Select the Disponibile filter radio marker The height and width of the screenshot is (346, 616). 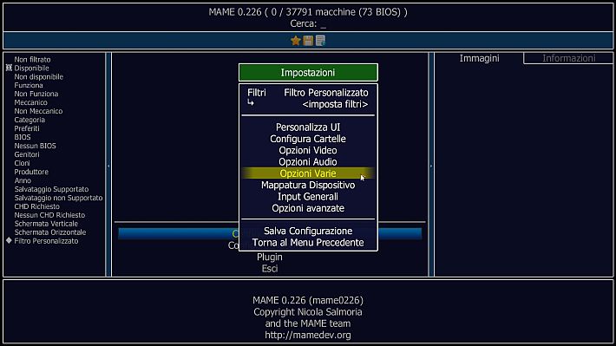pos(9,68)
